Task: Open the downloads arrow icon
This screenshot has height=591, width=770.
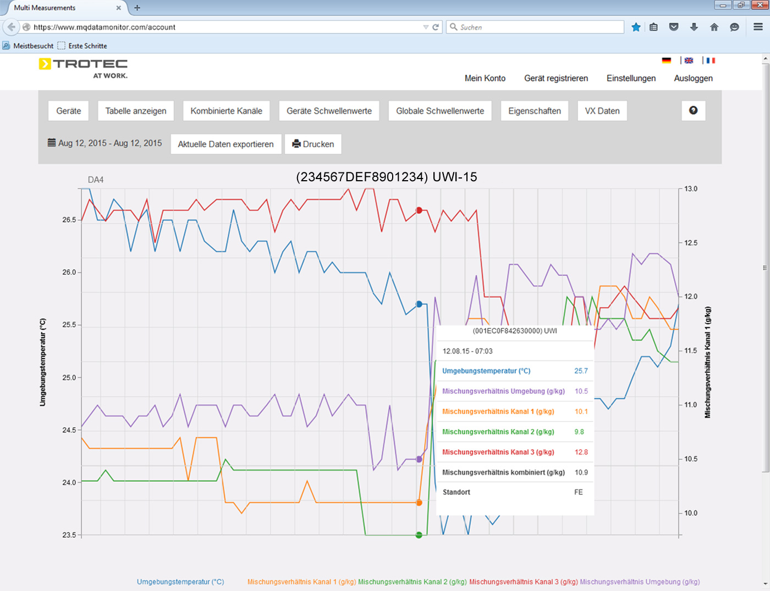Action: click(x=694, y=27)
